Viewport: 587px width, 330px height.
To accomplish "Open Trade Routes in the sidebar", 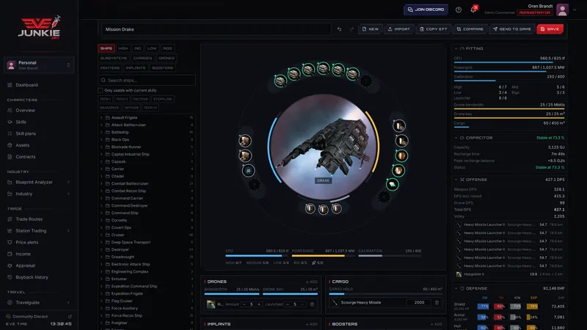I will [29, 219].
